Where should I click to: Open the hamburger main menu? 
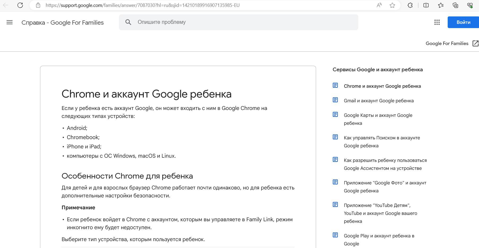click(10, 23)
